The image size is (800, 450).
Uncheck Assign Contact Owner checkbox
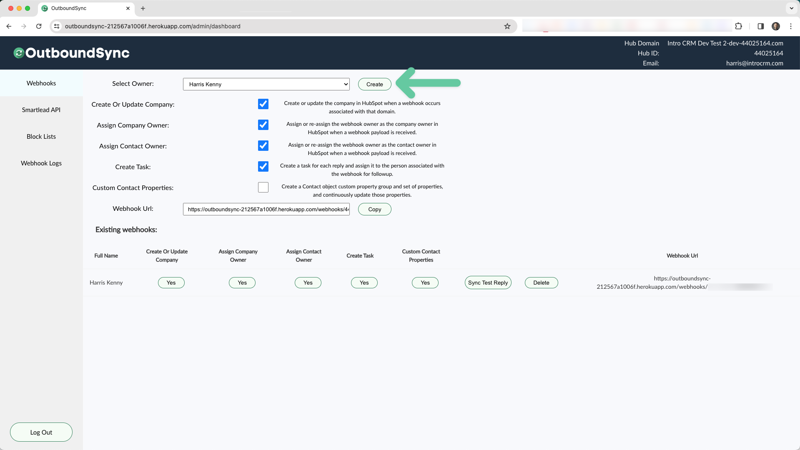coord(263,146)
